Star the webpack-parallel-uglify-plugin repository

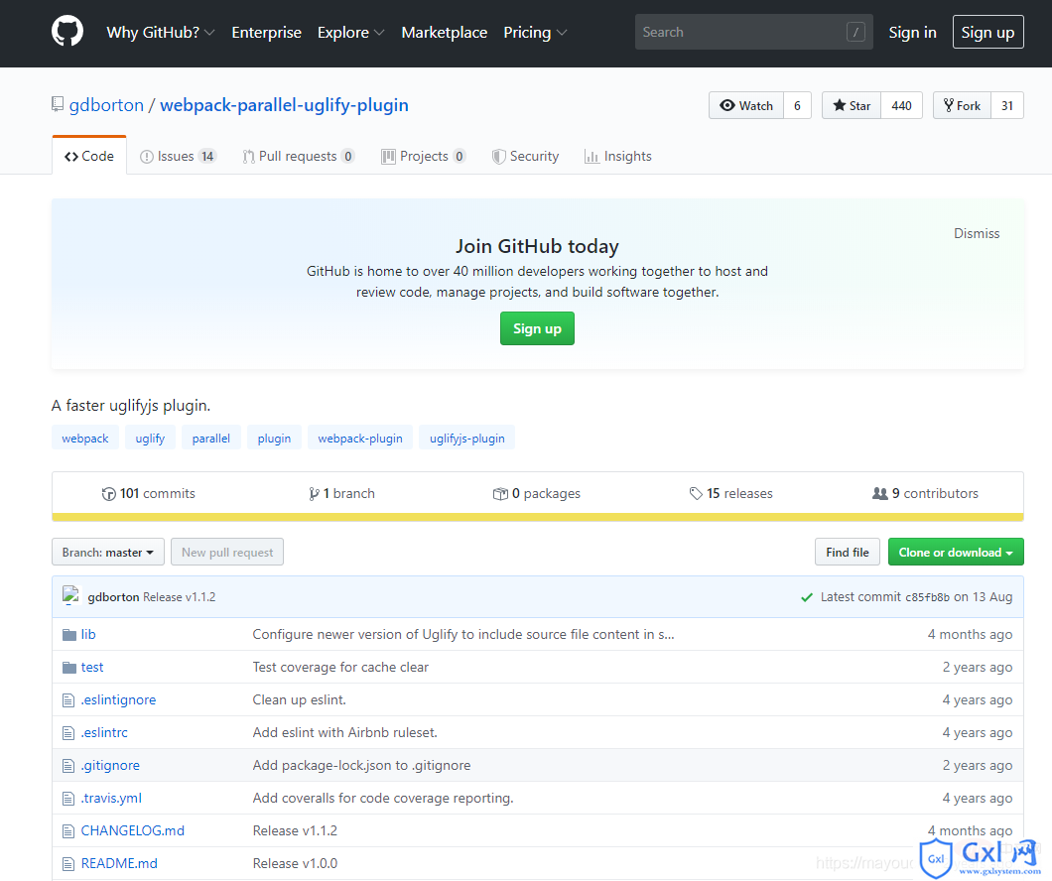tap(852, 105)
